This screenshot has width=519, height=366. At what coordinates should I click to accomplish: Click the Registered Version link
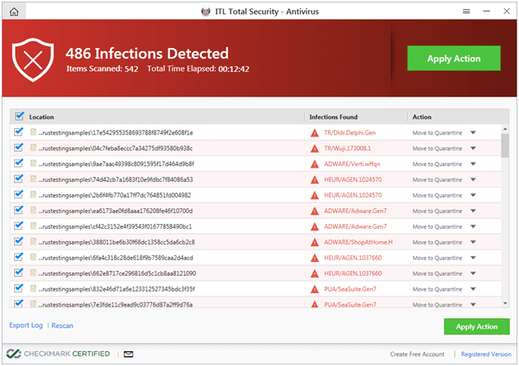tap(486, 354)
